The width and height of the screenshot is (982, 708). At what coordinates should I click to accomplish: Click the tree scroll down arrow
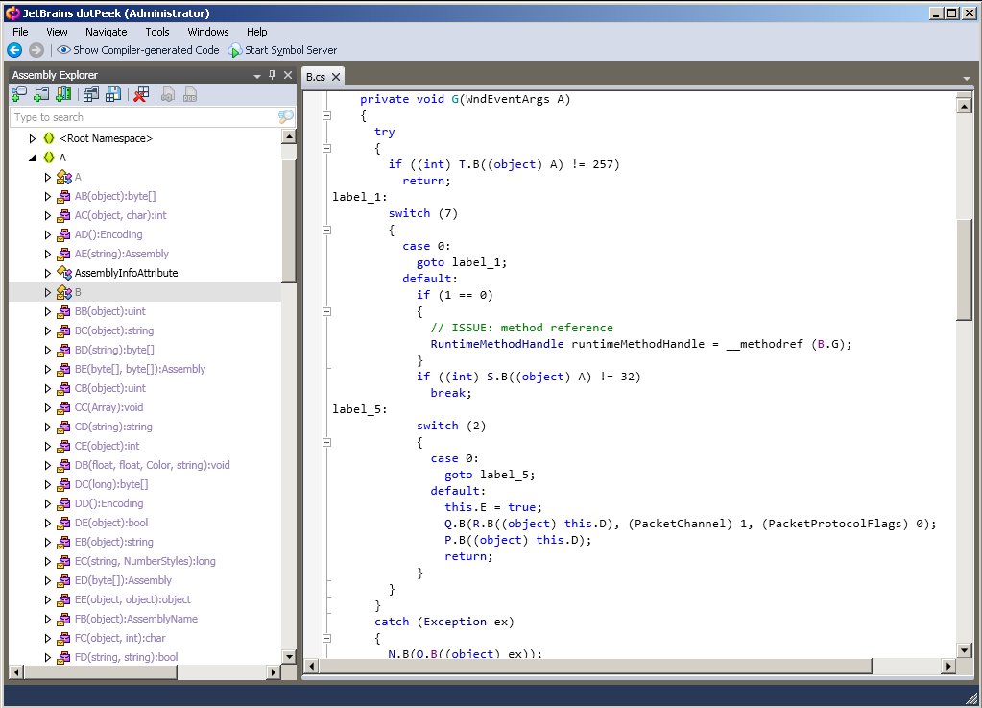(x=289, y=657)
